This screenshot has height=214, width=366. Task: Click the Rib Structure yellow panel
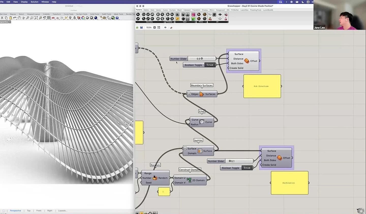262,86
